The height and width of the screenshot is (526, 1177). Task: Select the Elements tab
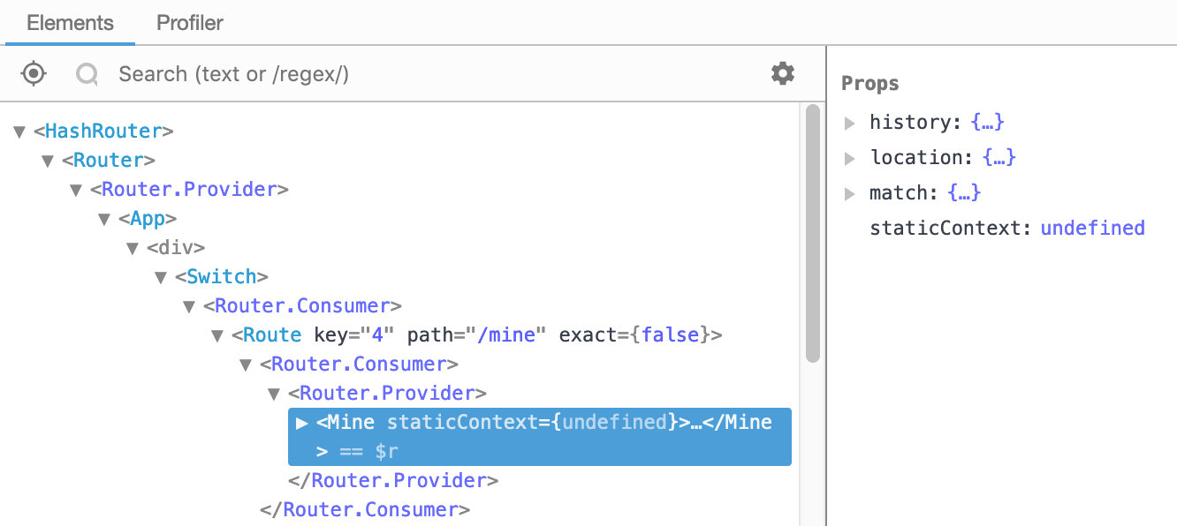pyautogui.click(x=71, y=23)
